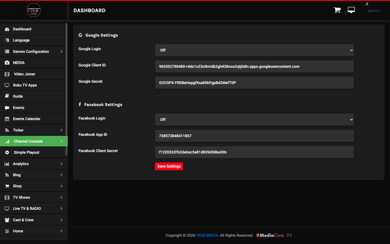Open the shopping cart icon in header

(x=337, y=10)
